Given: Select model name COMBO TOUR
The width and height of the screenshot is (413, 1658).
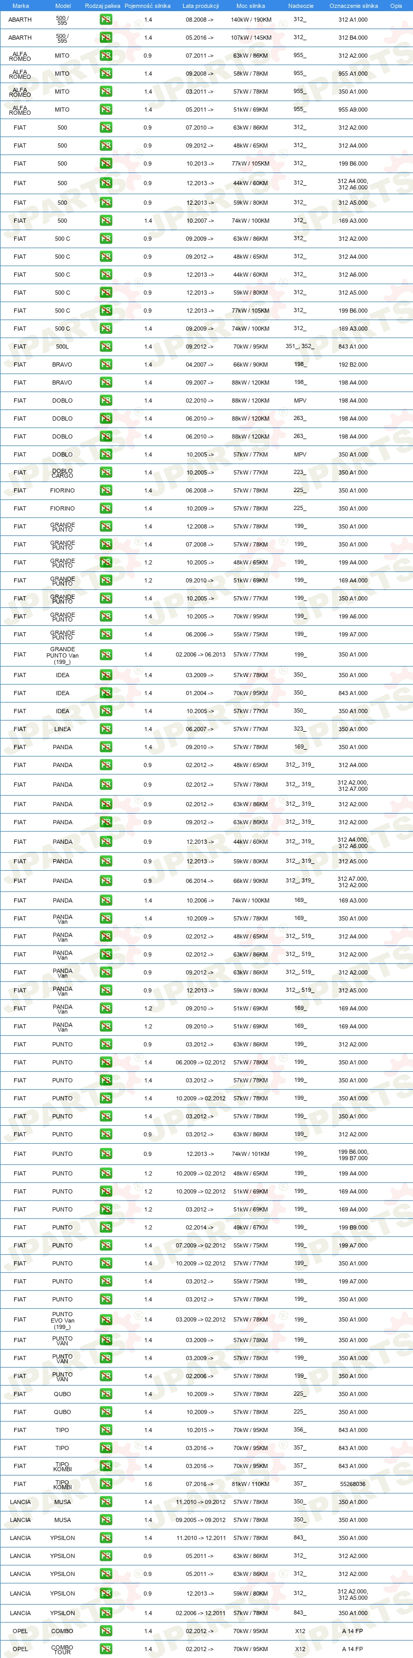Looking at the screenshot, I should tap(62, 1649).
